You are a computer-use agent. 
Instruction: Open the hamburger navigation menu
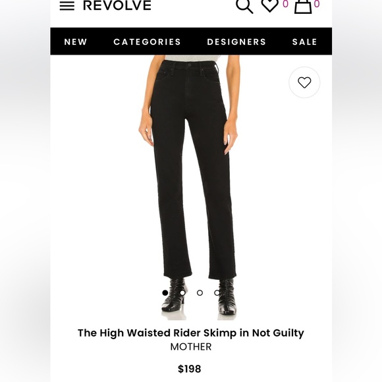coord(67,6)
